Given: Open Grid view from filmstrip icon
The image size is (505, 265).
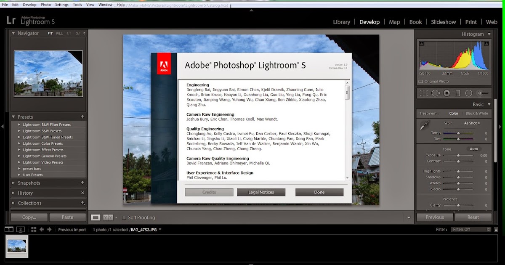Looking at the screenshot, I should pyautogui.click(x=34, y=229).
